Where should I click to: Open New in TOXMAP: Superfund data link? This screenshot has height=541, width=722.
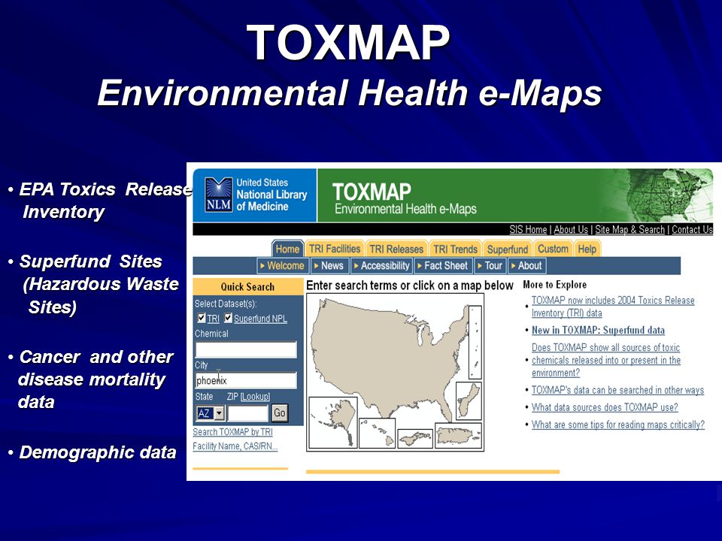(598, 330)
